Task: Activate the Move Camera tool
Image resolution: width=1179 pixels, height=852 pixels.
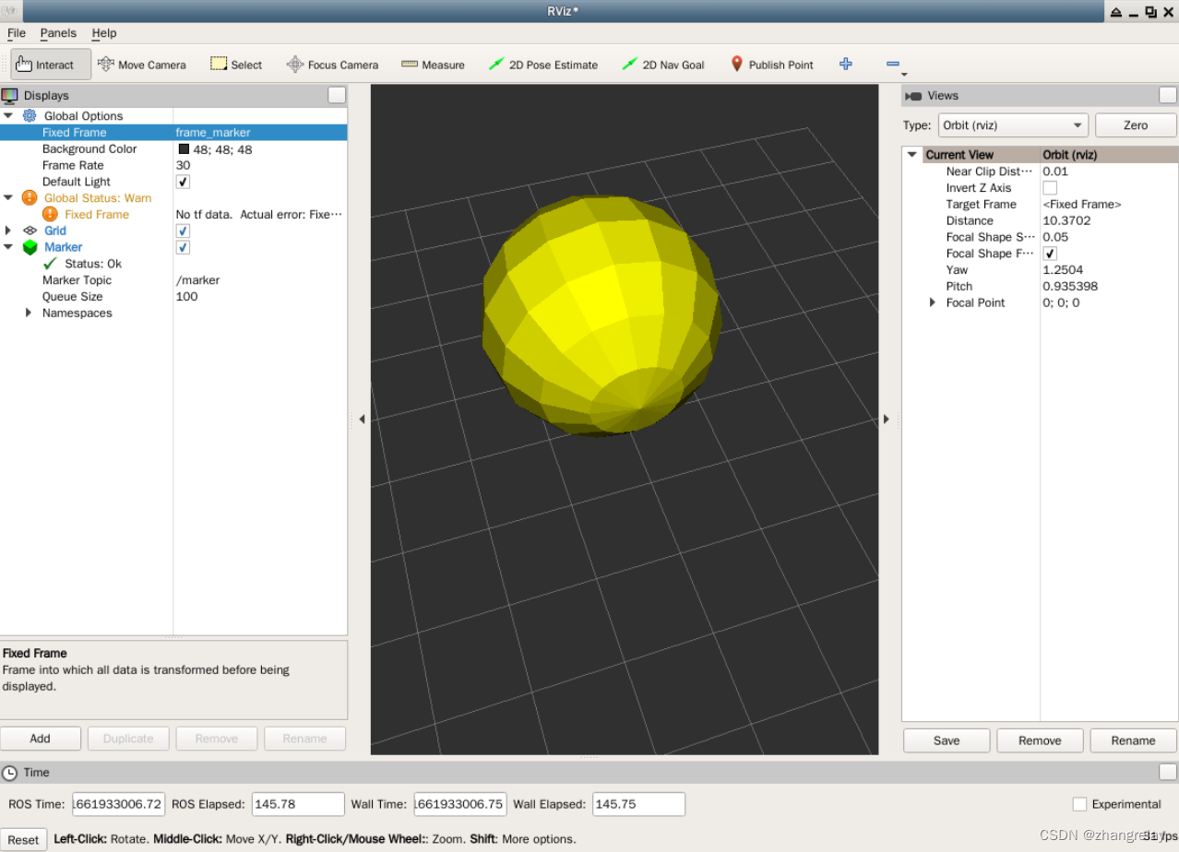Action: 141,65
